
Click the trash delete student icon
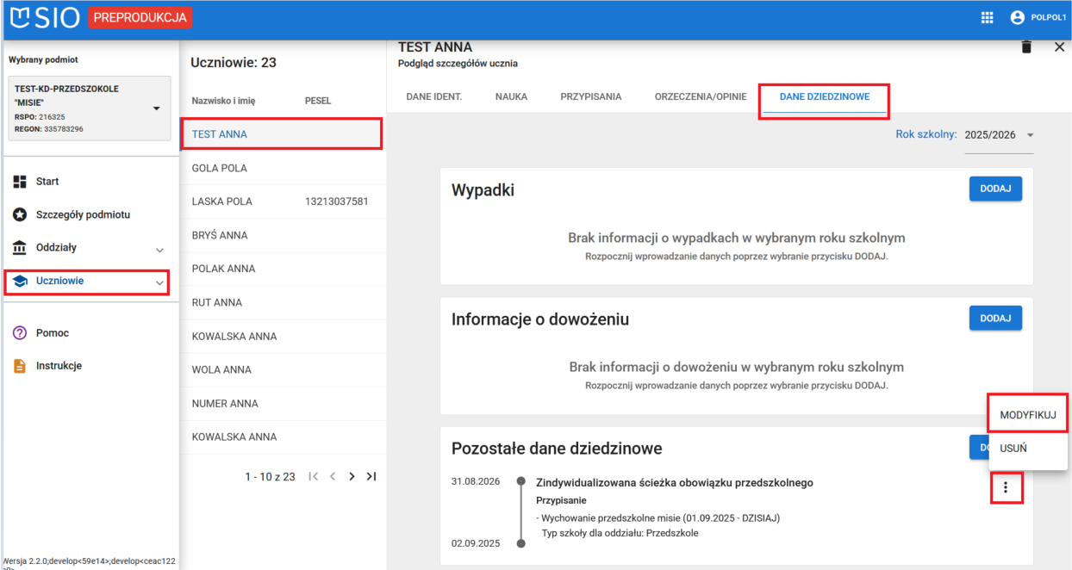1026,47
